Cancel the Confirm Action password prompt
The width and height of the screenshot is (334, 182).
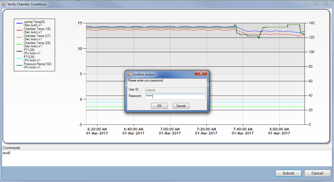pyautogui.click(x=181, y=106)
